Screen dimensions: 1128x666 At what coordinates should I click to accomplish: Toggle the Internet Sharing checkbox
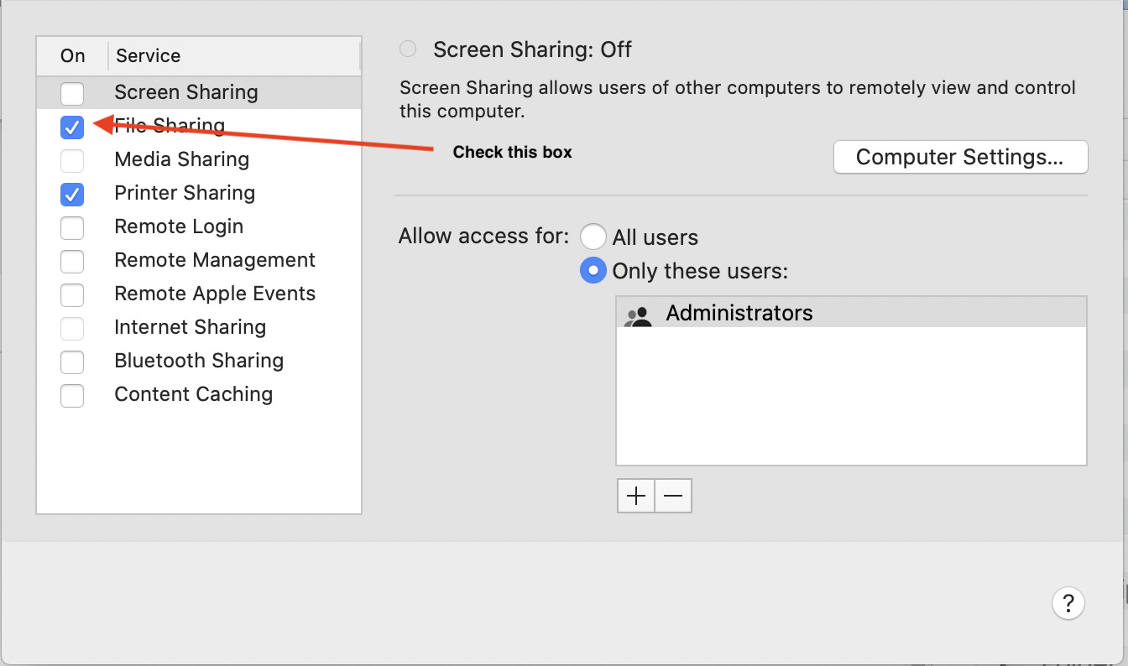pyautogui.click(x=72, y=328)
